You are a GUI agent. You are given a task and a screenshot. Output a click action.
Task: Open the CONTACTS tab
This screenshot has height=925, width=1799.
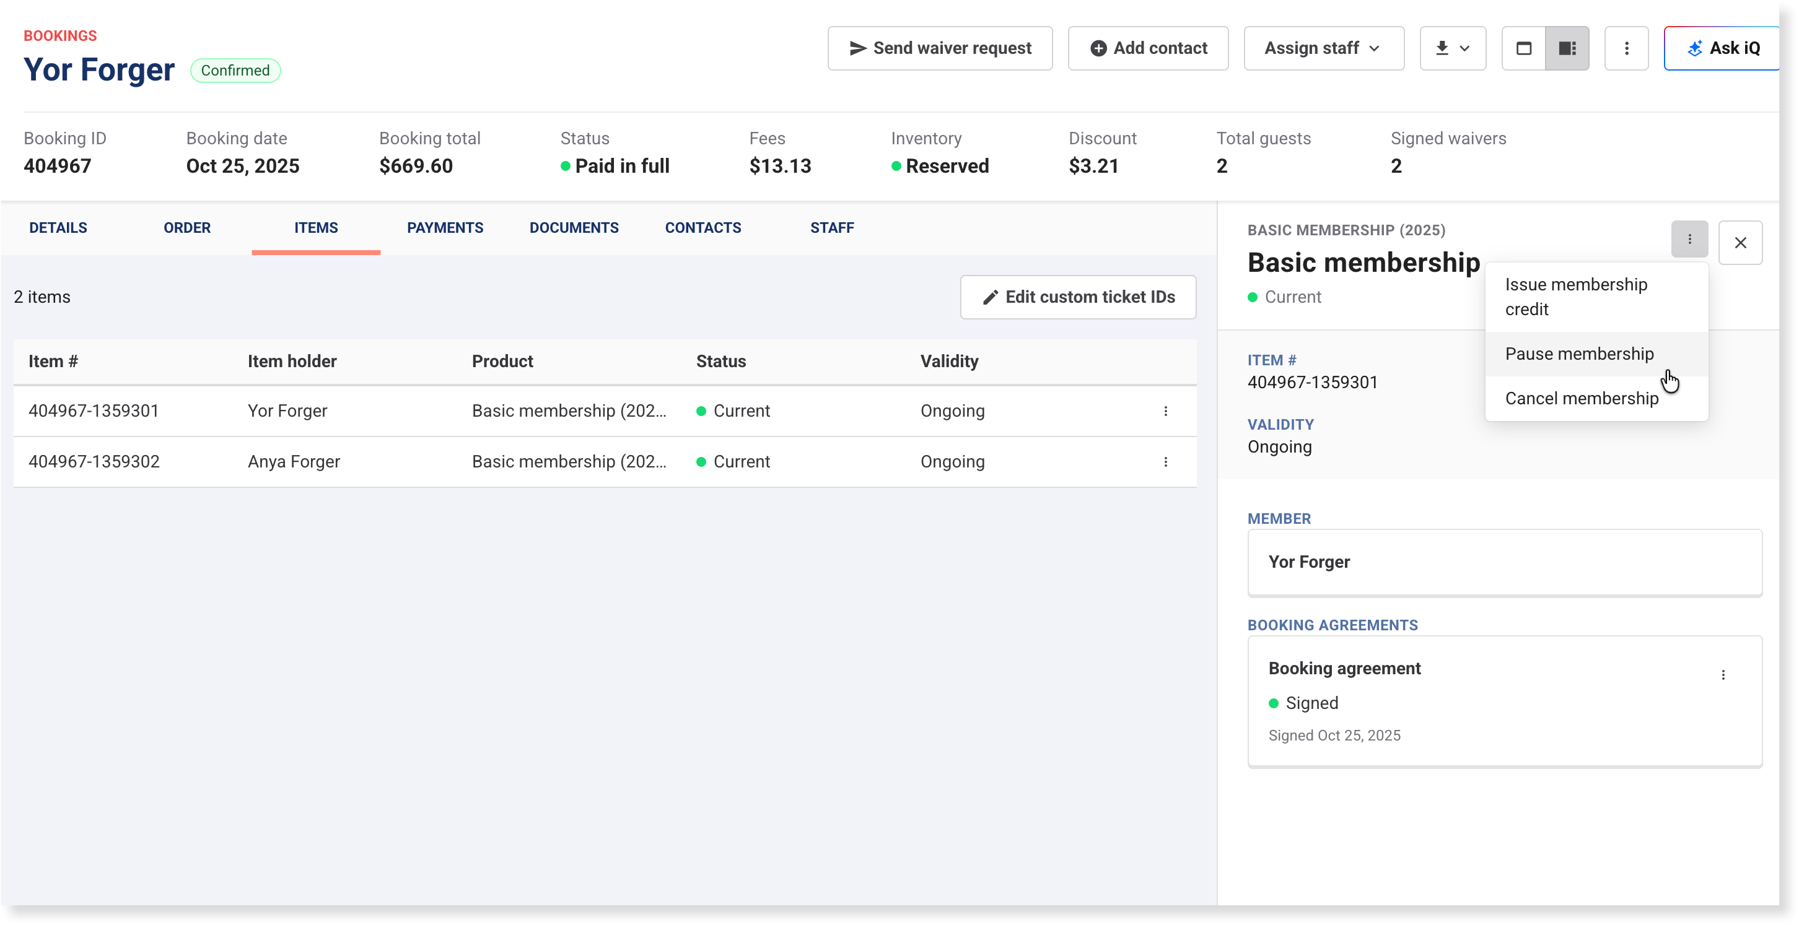point(703,228)
